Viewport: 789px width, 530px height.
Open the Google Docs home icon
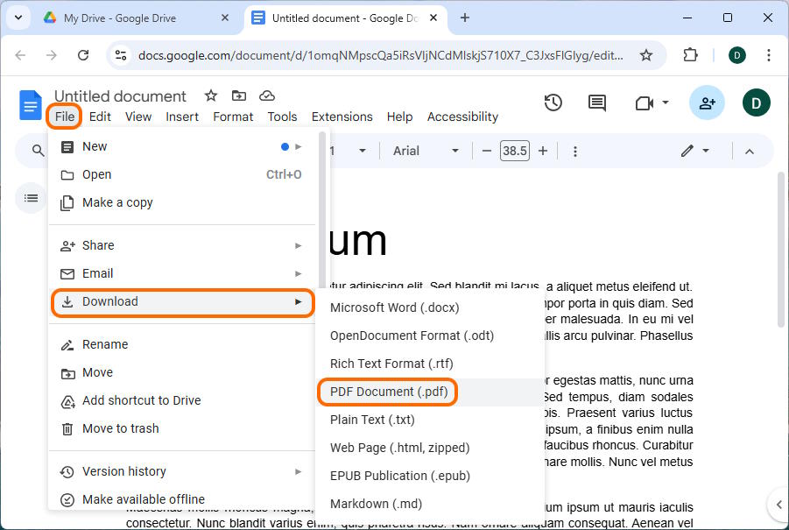[x=30, y=106]
